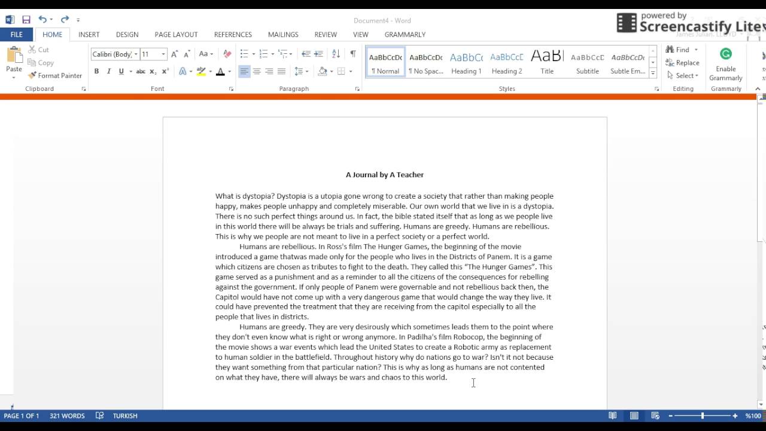Switch to Read Mode view
This screenshot has height=431, width=766.
click(612, 415)
